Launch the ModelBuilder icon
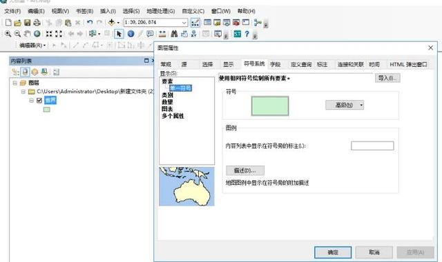The height and width of the screenshot is (262, 442). click(x=258, y=23)
